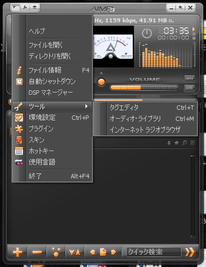Viewport: 206px width, 267px height.
Task: Click the file info 'i' icon
Action: click(x=19, y=70)
